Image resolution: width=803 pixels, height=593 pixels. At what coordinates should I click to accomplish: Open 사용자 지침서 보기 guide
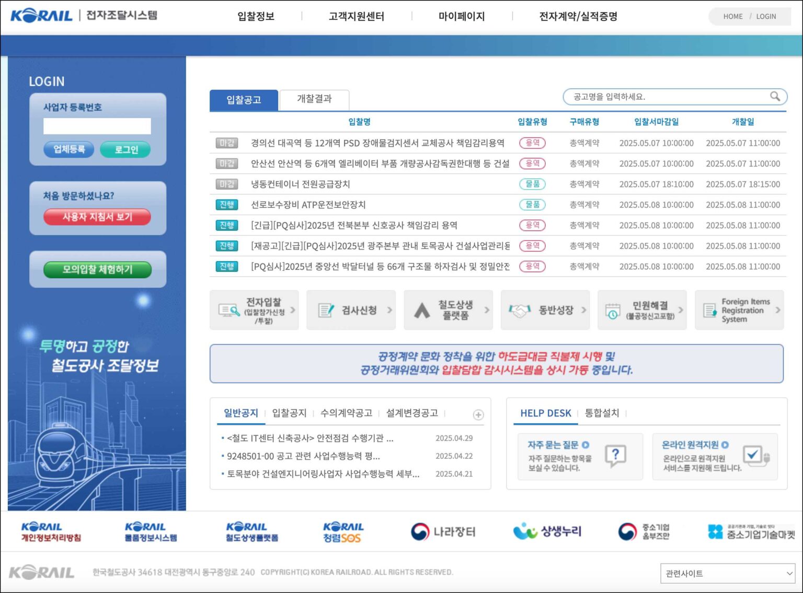coord(98,217)
